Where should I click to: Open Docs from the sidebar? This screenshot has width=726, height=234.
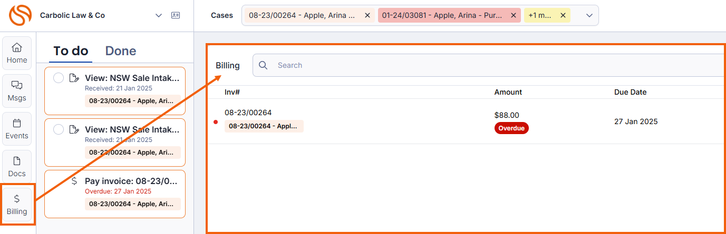tap(17, 167)
